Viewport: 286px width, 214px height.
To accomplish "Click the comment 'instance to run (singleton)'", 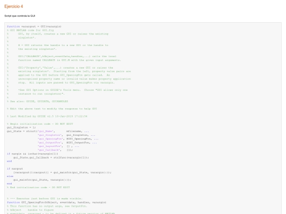I will click(41, 94).
